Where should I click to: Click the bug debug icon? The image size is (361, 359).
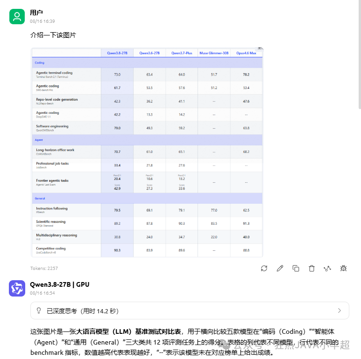[x=343, y=268]
